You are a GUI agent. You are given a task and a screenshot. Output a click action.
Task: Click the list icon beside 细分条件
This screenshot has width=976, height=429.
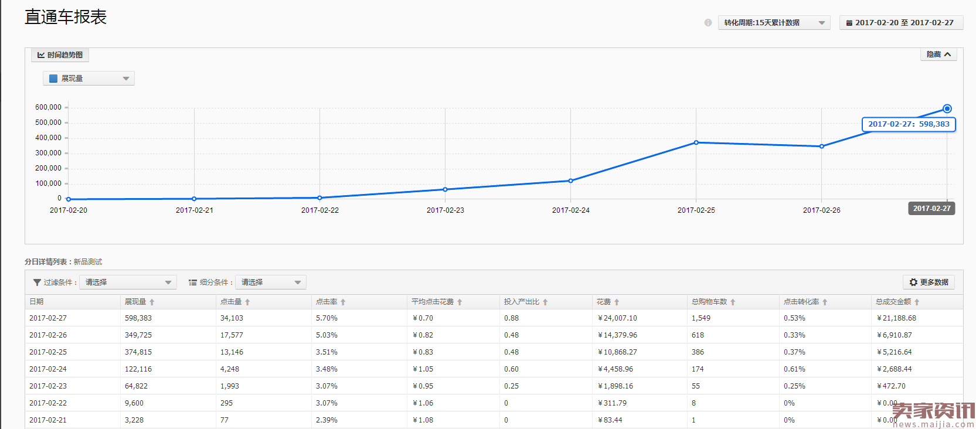pyautogui.click(x=192, y=282)
